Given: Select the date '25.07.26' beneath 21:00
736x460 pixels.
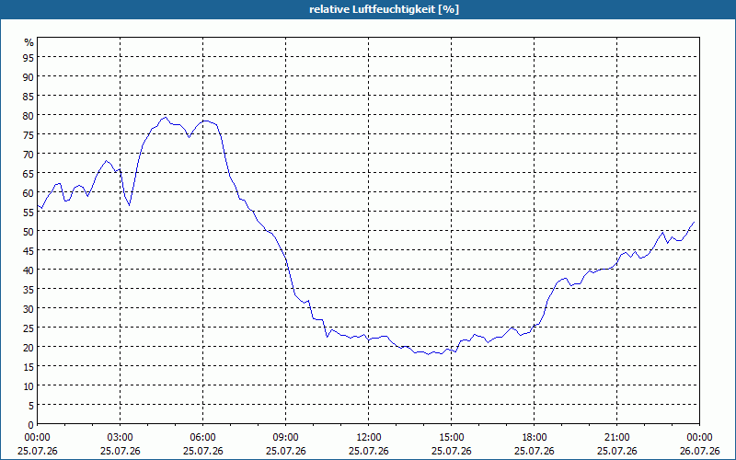Looking at the screenshot, I should point(616,451).
